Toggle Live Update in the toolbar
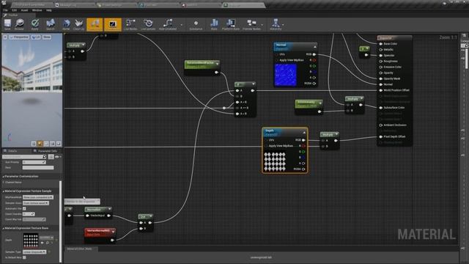The image size is (469, 264). pyautogui.click(x=148, y=24)
